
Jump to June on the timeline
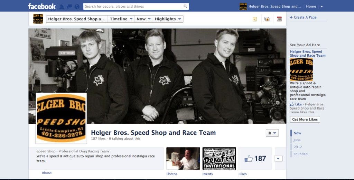(x=297, y=140)
